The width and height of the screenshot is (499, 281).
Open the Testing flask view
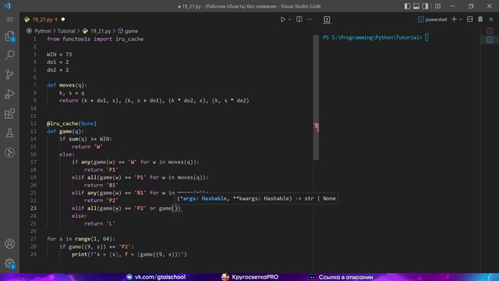(x=9, y=133)
